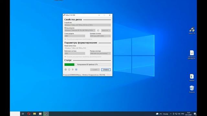
Task: Click the taskbar search box
Action: (15, 114)
